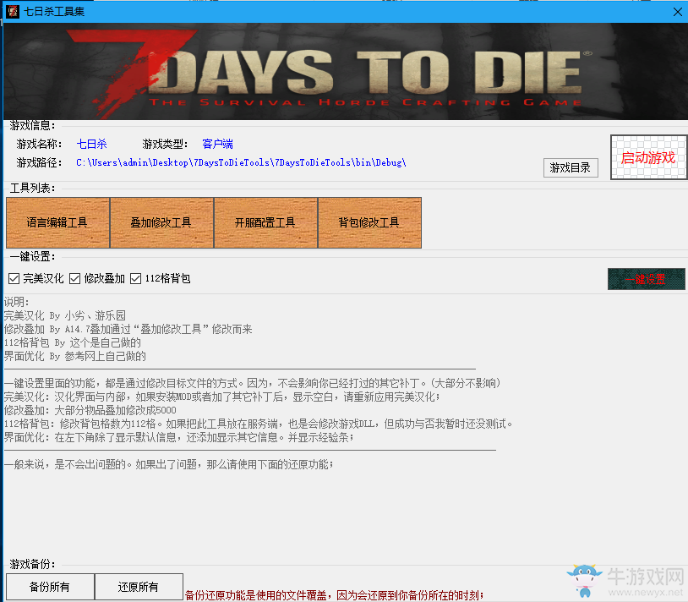Click the 一般来说，是不会出问题的 line
The image size is (688, 602).
[168, 465]
